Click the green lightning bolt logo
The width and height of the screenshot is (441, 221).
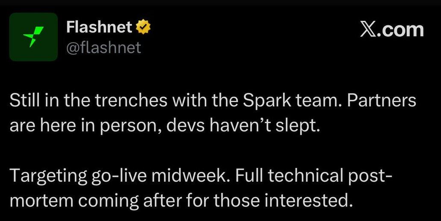point(33,36)
